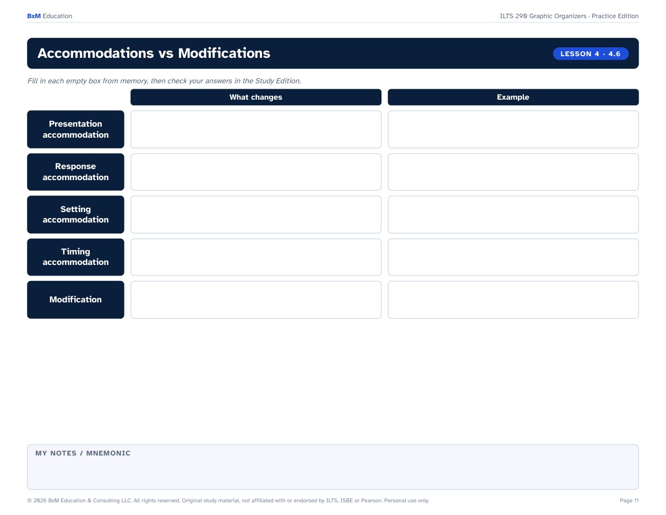Select the "Response accommodation" row label
This screenshot has width=666, height=515.
(75, 172)
